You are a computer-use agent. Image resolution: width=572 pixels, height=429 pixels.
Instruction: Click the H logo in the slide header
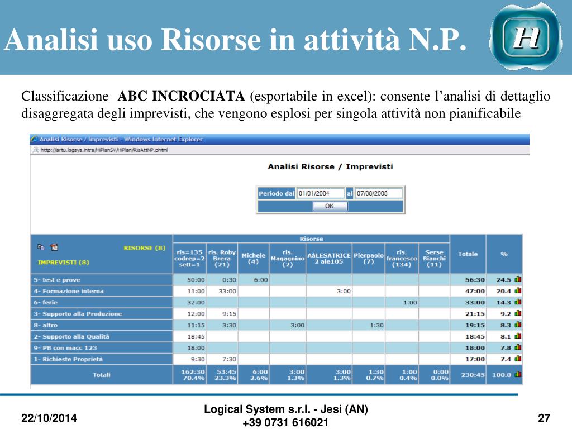pyautogui.click(x=526, y=37)
